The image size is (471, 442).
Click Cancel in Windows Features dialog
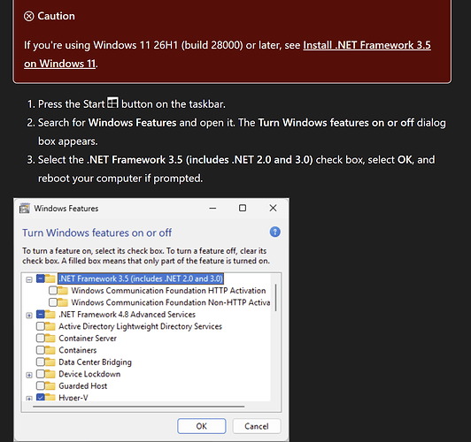tap(257, 426)
